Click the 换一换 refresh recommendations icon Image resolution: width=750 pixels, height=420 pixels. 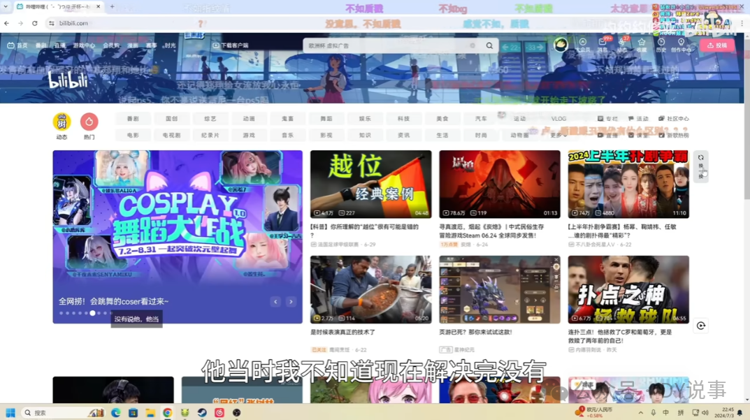tap(701, 166)
